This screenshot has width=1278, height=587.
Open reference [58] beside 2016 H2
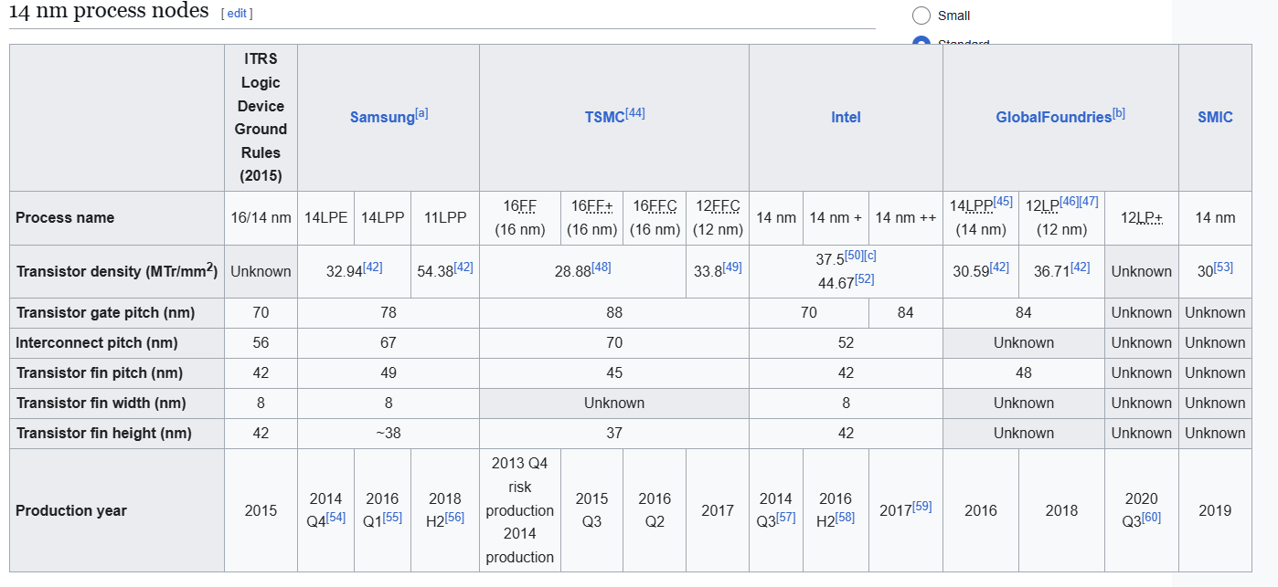tap(845, 518)
